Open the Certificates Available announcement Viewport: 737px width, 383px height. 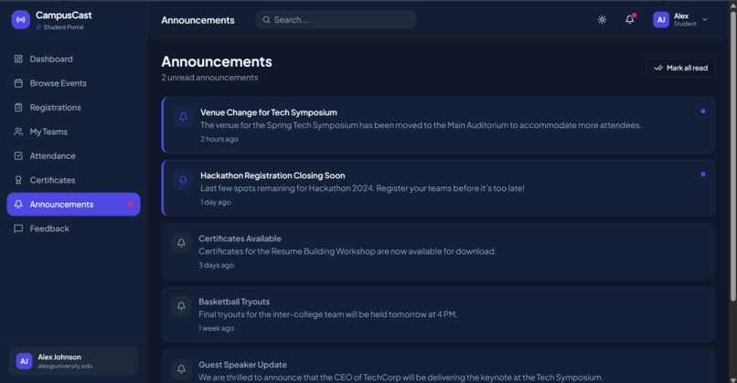click(438, 251)
